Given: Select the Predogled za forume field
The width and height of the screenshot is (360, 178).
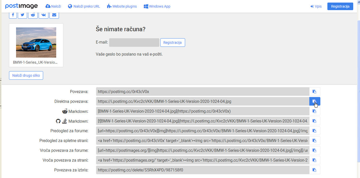Looking at the screenshot, I should [202, 131].
